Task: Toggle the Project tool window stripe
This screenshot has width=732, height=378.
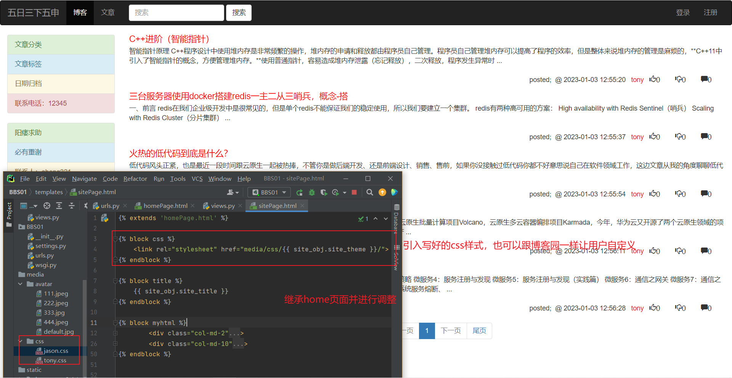Action: coord(9,214)
